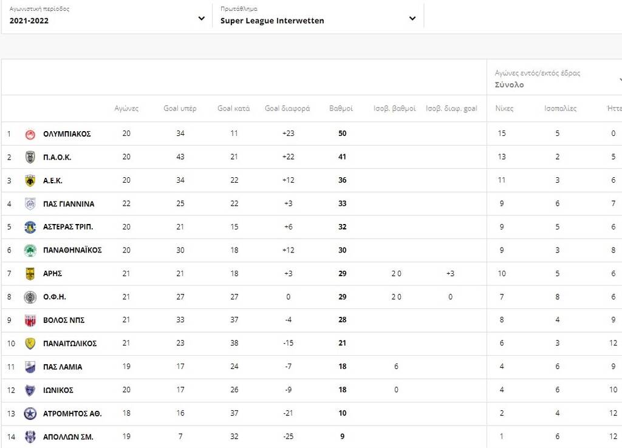Open the ΠΑΣ ΓΙΑΝΝΙΝΑ team link
The width and height of the screenshot is (622, 448).
click(x=69, y=204)
